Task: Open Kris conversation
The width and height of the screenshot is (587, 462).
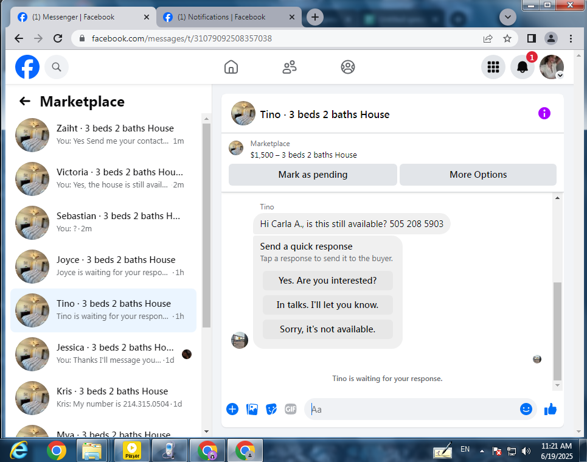Action: [x=103, y=398]
